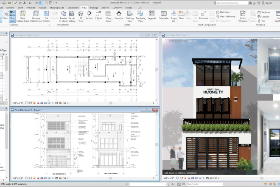The width and height of the screenshot is (280, 187).
Task: Create a Drafting View
Action: tap(130, 16)
